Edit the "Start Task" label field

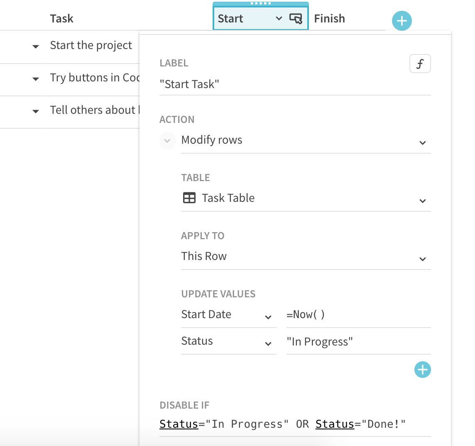tap(295, 84)
